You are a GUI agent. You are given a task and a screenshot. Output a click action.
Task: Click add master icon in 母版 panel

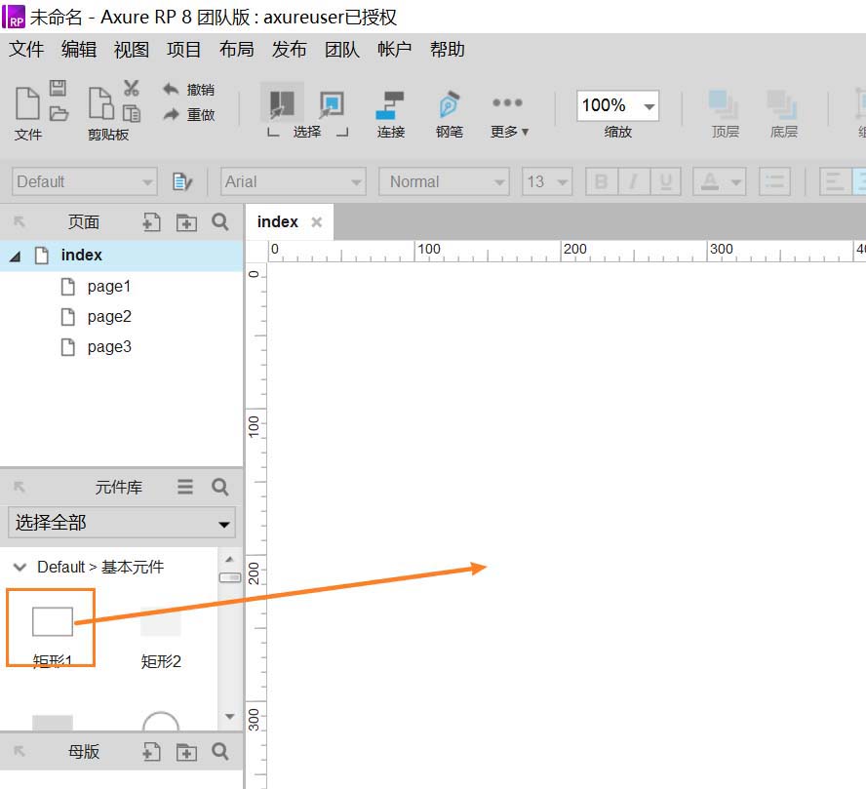click(151, 752)
